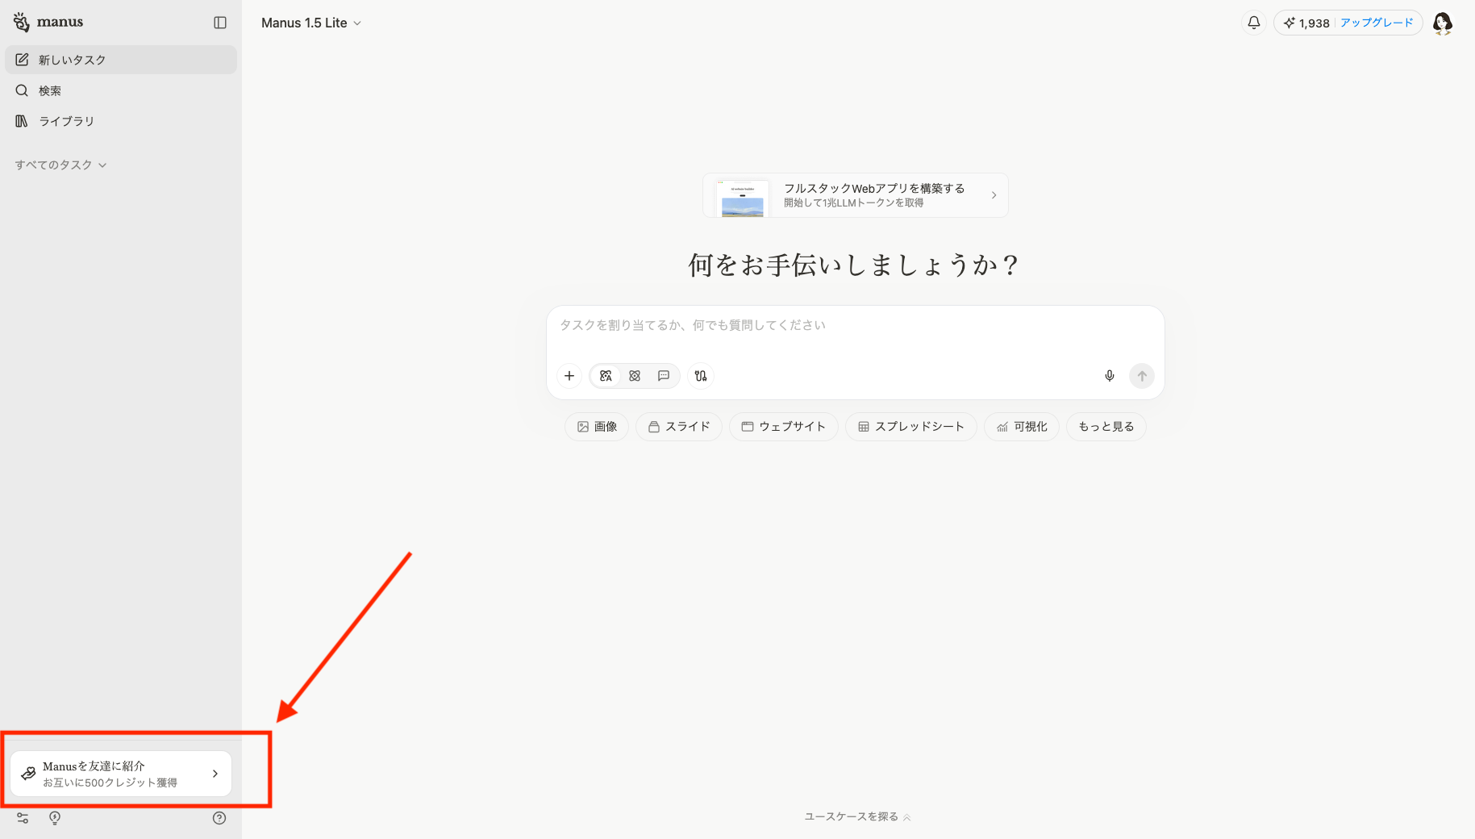Collapse the ユースケースを探る section
Image resolution: width=1475 pixels, height=839 pixels.
coord(857,816)
